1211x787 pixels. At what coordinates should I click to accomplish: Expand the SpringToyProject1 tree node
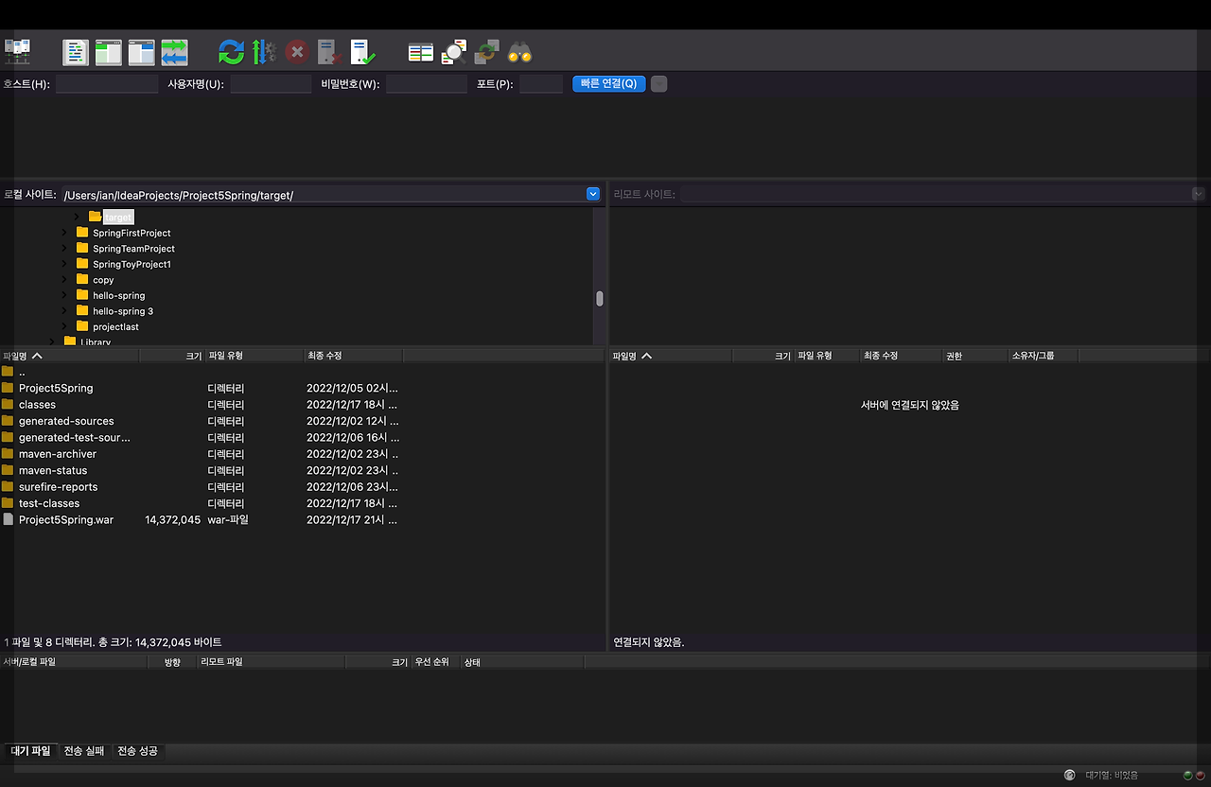(64, 264)
